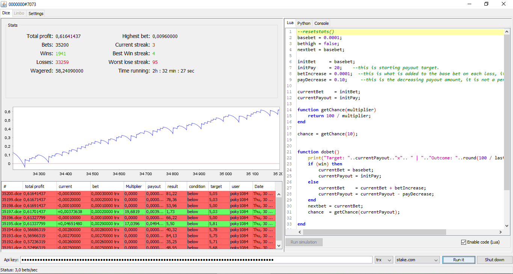Click the 'target' column header
The height and width of the screenshot is (274, 513).
click(x=219, y=186)
